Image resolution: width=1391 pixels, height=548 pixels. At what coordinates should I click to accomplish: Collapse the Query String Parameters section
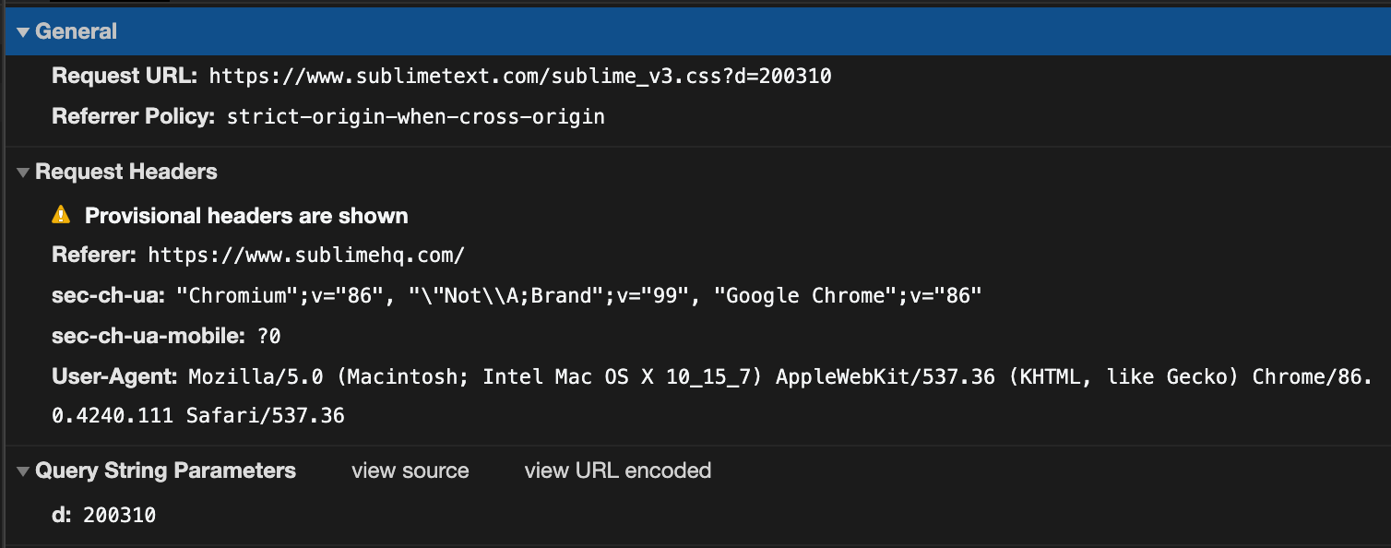pos(20,471)
